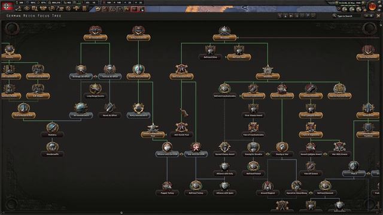Image resolution: width=383 pixels, height=215 pixels.
Task: Click the Second Vienna Award focus label
Action: [225, 154]
